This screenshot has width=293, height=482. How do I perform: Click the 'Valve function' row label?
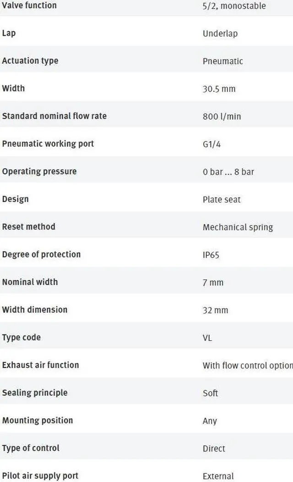pos(29,5)
